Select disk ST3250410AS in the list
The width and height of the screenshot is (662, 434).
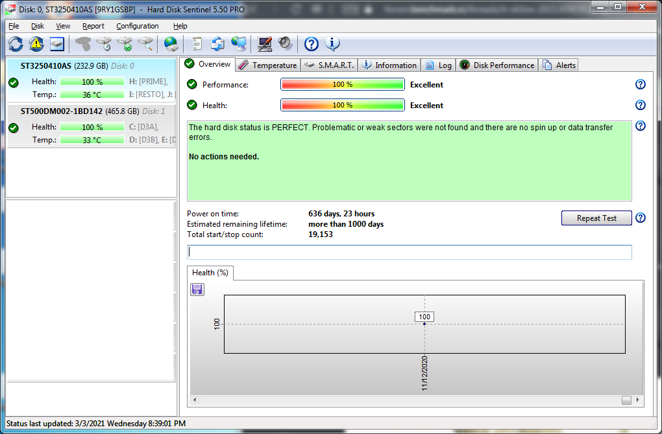92,80
